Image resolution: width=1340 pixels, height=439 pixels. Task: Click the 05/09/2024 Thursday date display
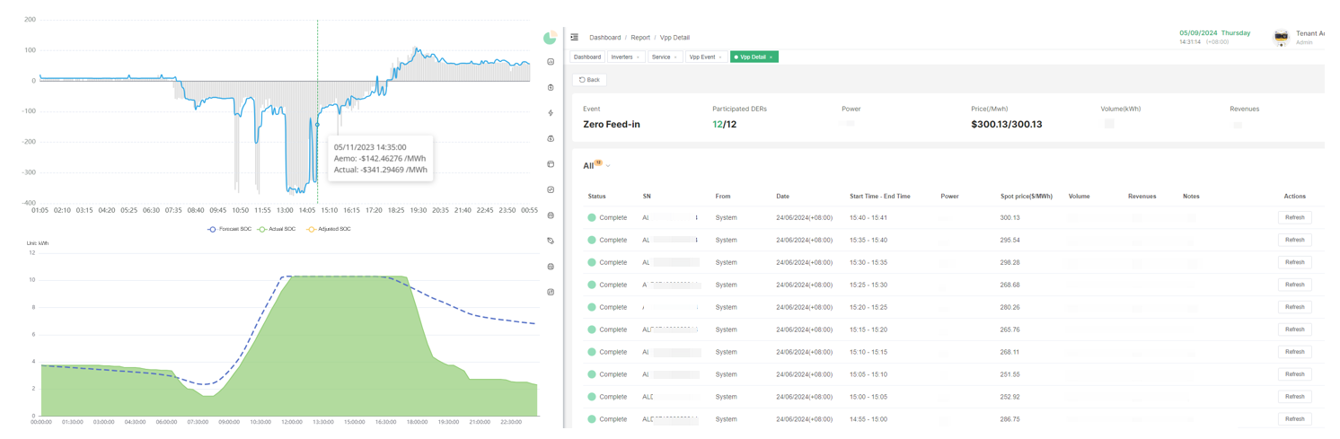click(x=1214, y=32)
